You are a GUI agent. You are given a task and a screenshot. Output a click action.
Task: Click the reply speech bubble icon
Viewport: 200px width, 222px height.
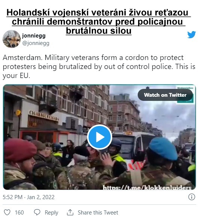click(37, 212)
